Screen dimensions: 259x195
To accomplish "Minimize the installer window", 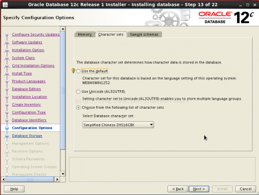I will coord(240,5).
